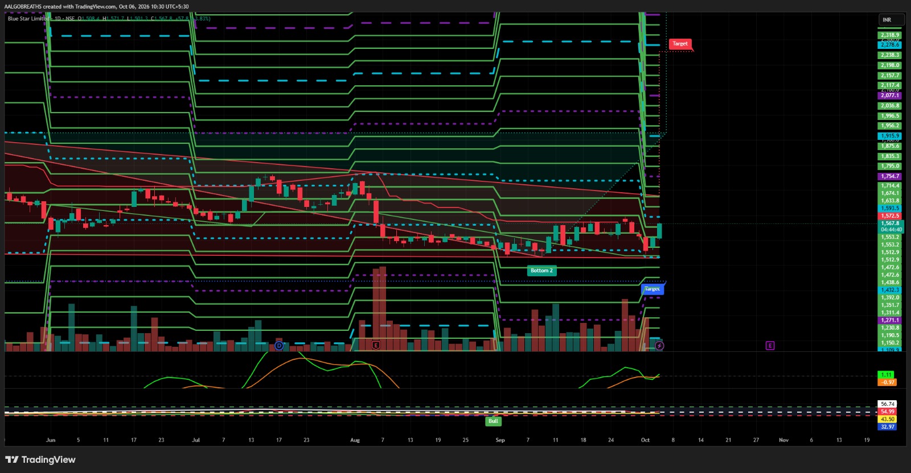Image resolution: width=911 pixels, height=473 pixels.
Task: Click the Nov label on time axis
Action: click(x=783, y=440)
